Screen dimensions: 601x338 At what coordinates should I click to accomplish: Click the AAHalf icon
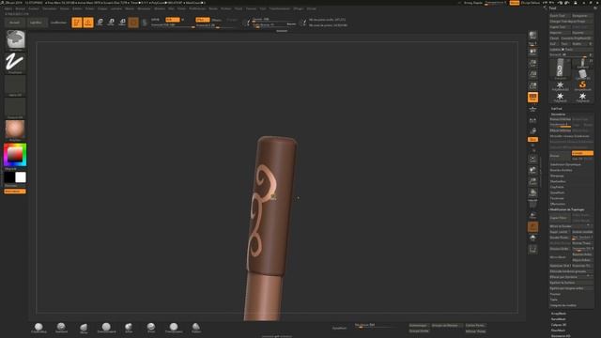[532, 85]
